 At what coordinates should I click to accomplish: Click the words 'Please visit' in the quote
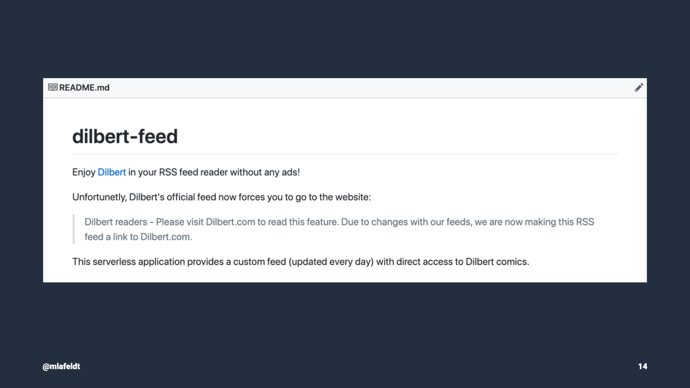(180, 222)
